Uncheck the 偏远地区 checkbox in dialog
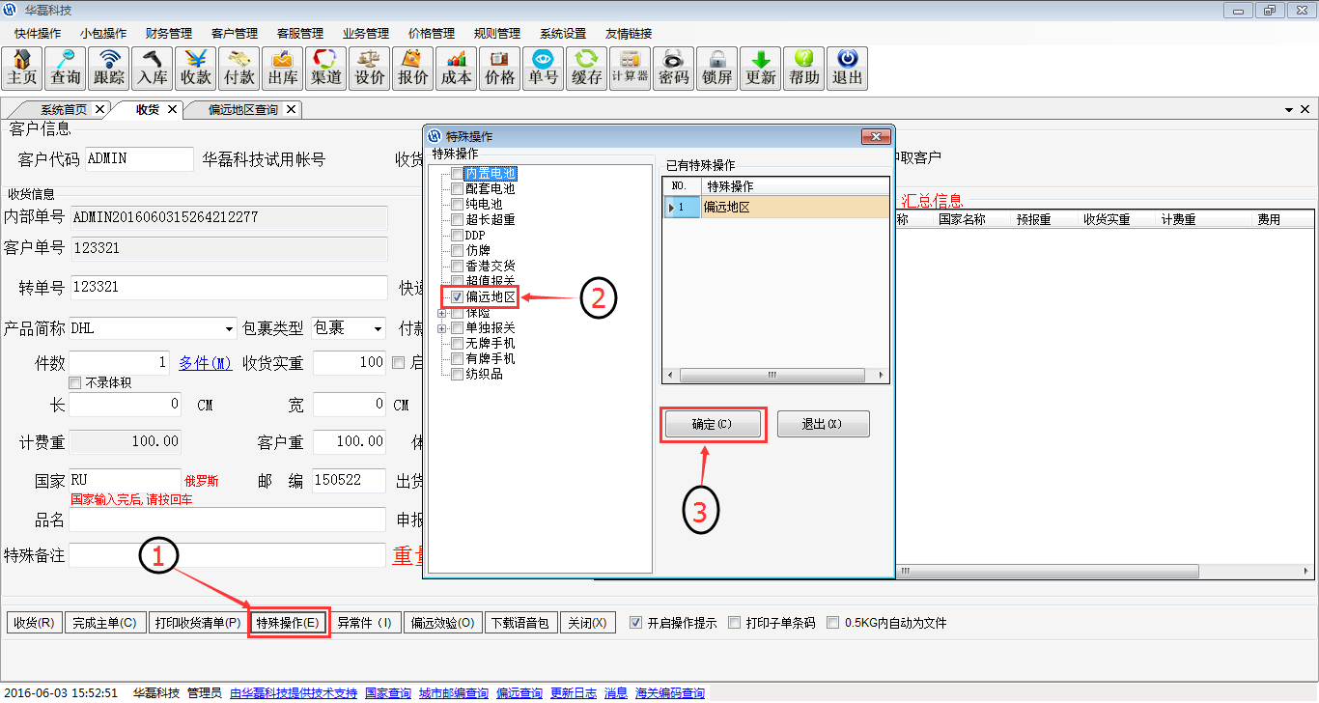This screenshot has height=703, width=1319. click(x=458, y=297)
